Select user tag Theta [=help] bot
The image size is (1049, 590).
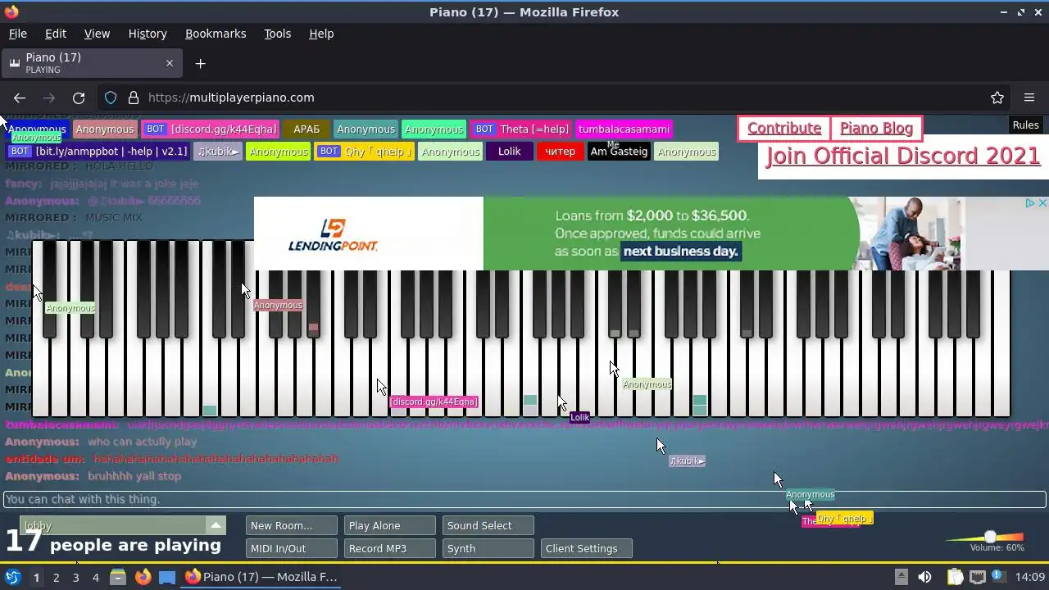tap(521, 129)
